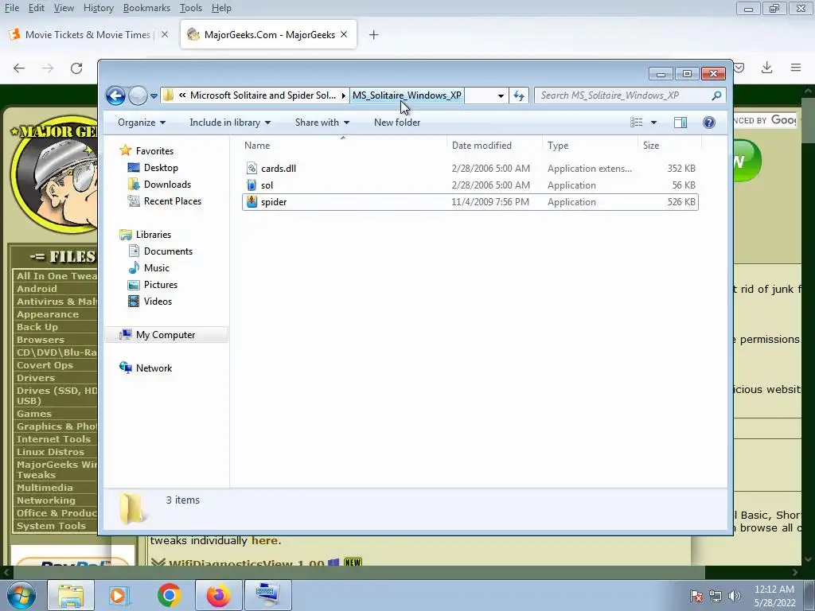
Task: Open the Firefox Edit menu
Action: click(37, 8)
